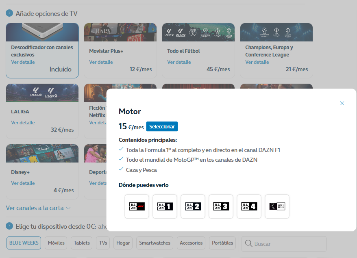This screenshot has width=357, height=258.
Task: Open Ver detalle for Todo el Fútbol
Action: pos(179,62)
